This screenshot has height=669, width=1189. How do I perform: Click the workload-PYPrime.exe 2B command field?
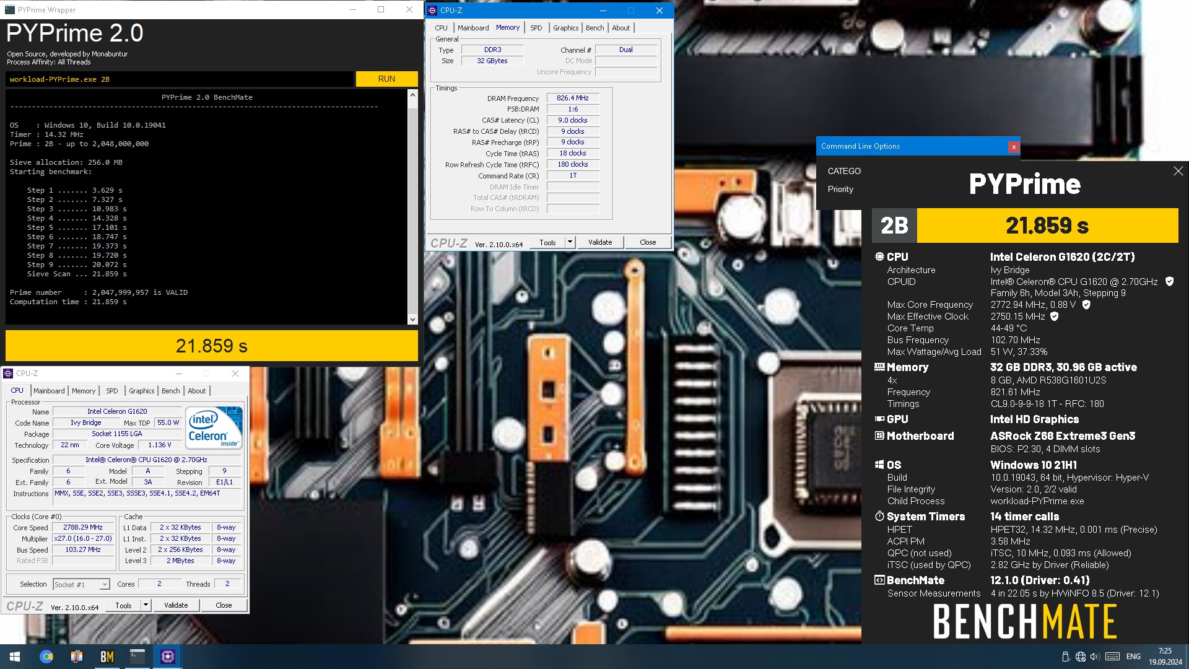(180, 79)
